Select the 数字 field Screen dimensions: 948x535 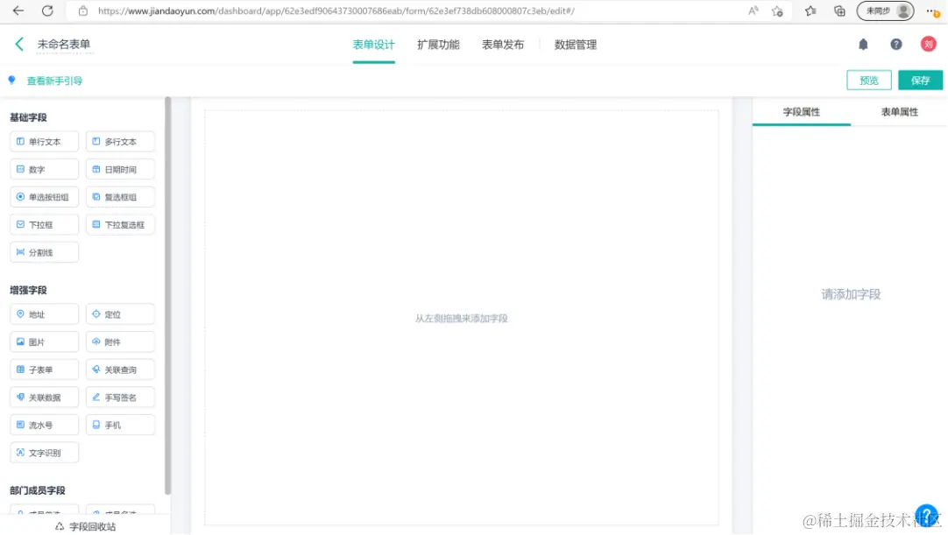(44, 169)
